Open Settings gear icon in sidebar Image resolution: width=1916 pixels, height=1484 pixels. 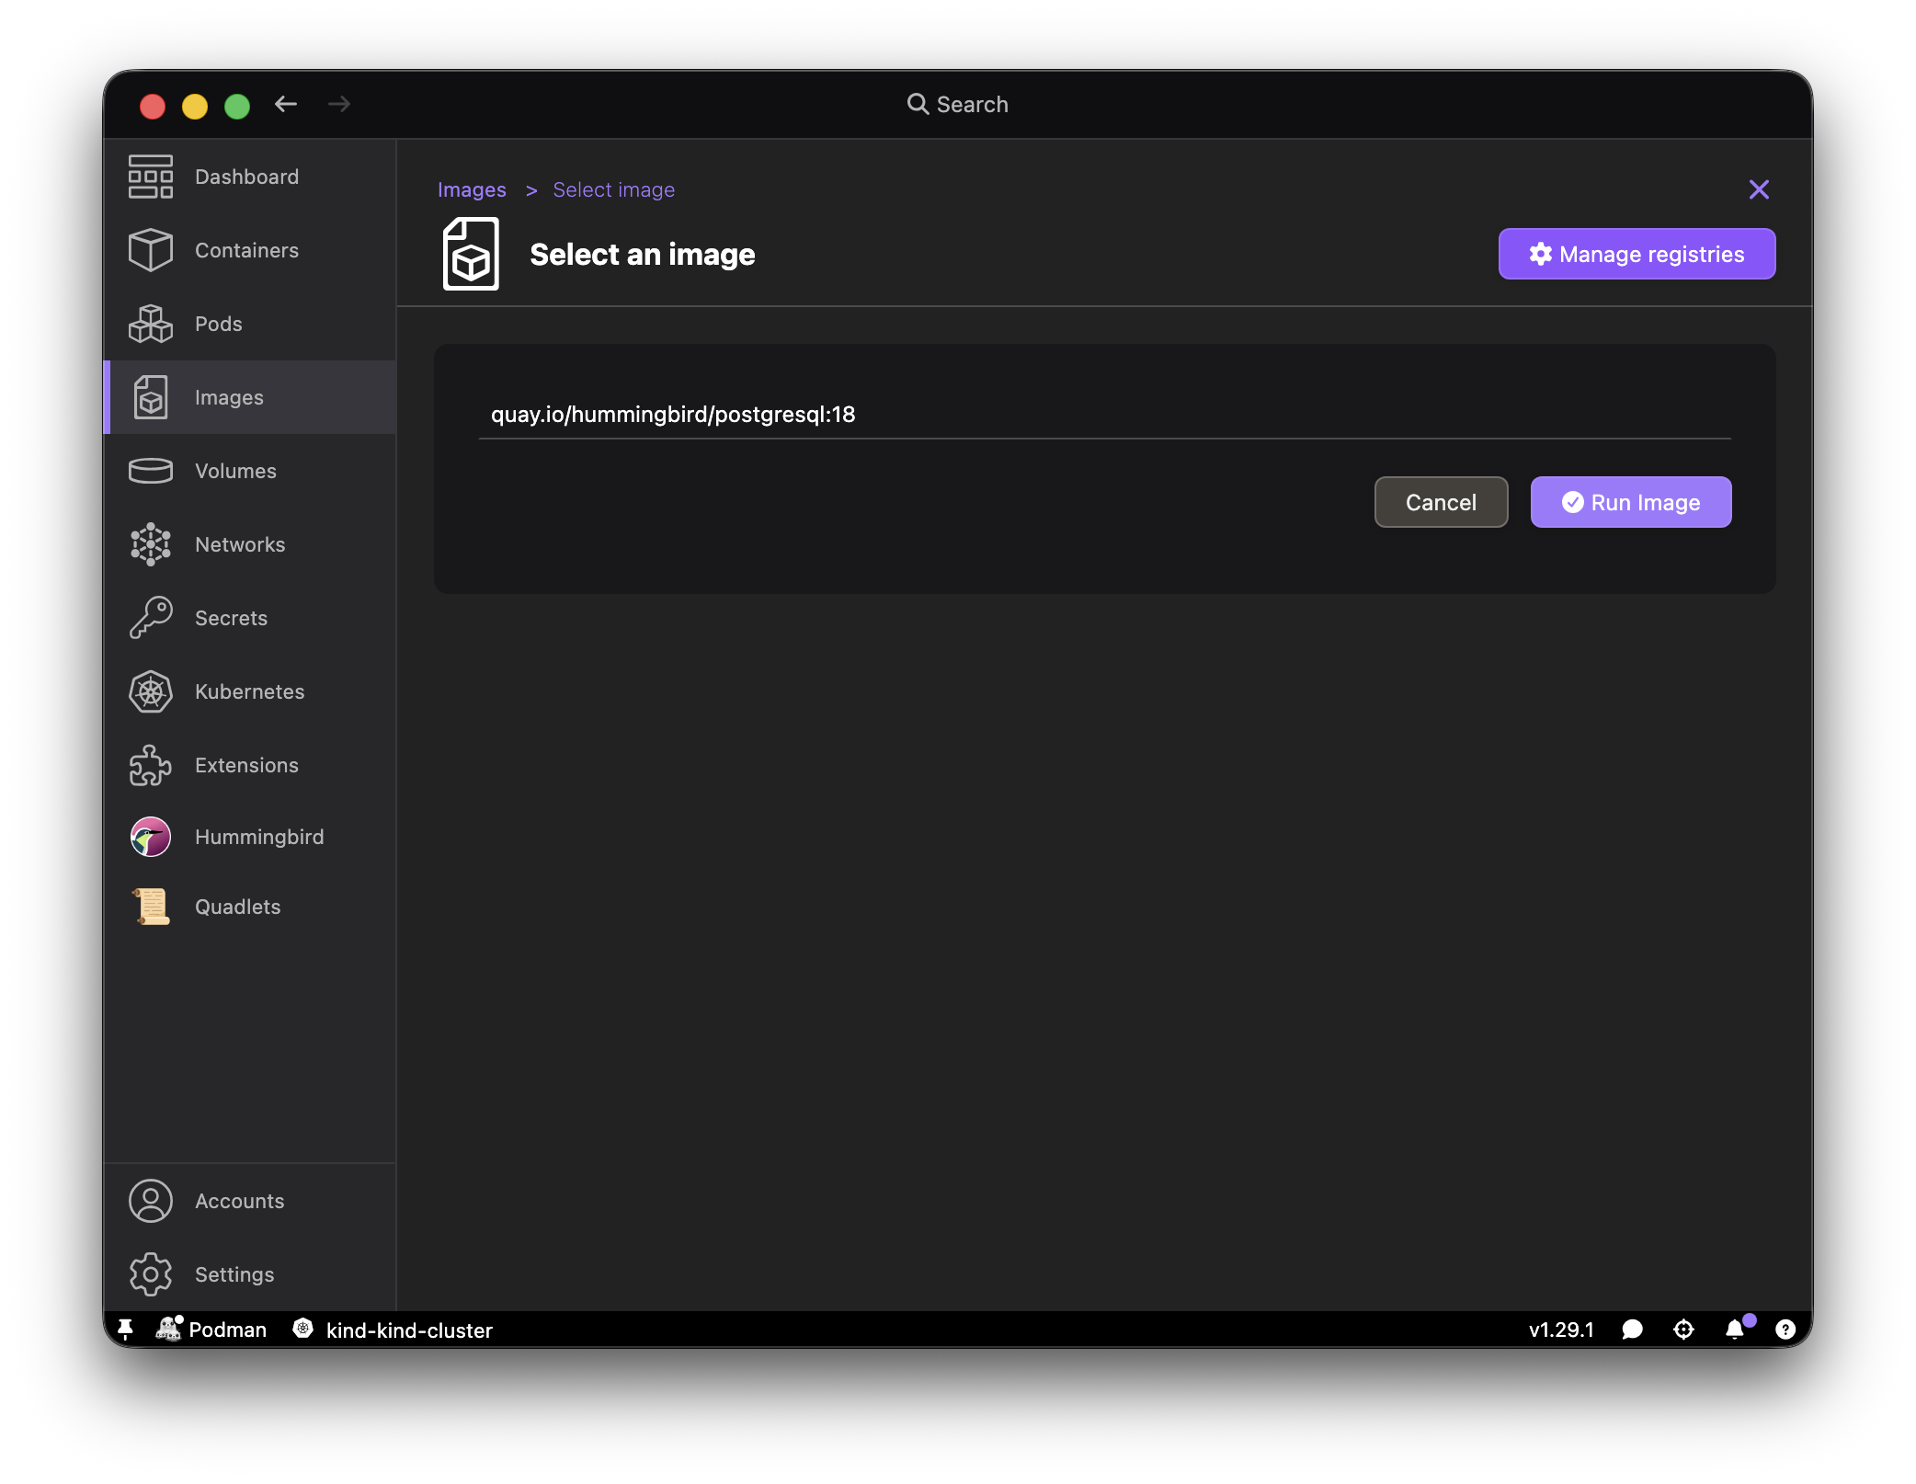pos(151,1274)
